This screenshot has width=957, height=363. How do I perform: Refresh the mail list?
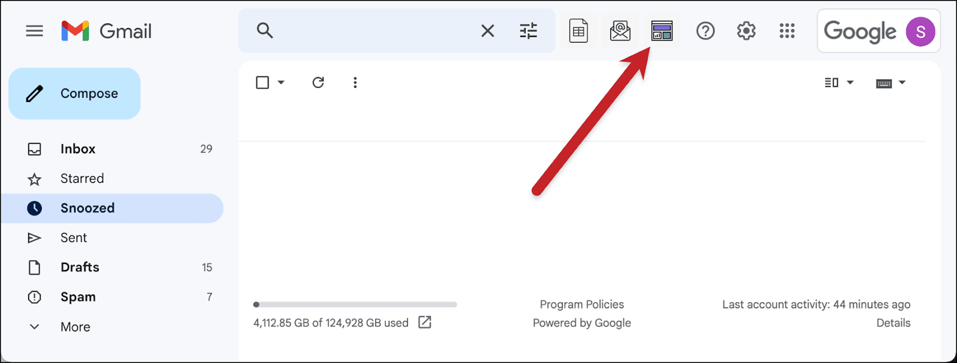(x=318, y=82)
